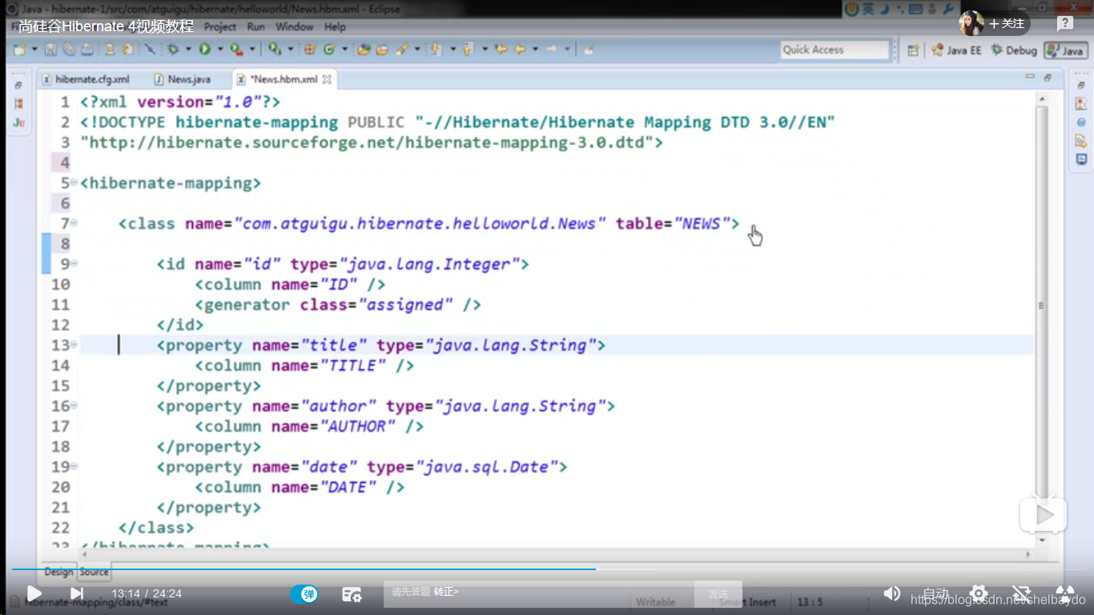Screen dimensions: 1094x615
Task: Click the danmaku comment input field
Action: 540,593
